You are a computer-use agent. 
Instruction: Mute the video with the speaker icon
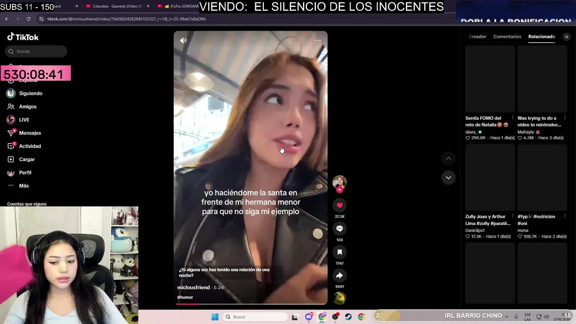click(183, 40)
